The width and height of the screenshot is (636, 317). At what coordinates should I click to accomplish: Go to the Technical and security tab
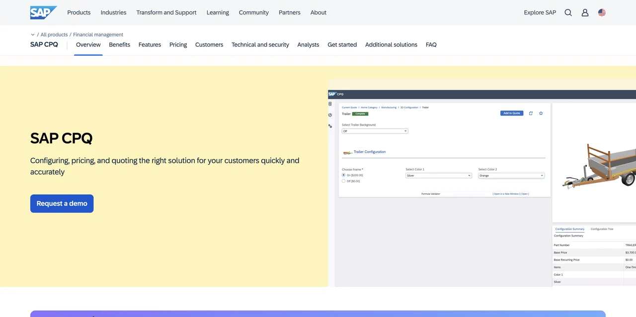(260, 45)
